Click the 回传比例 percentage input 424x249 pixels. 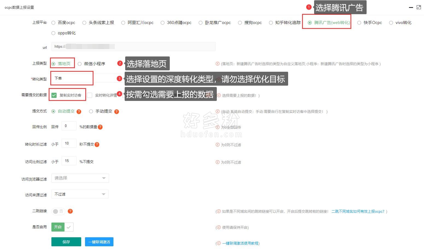pos(69,126)
